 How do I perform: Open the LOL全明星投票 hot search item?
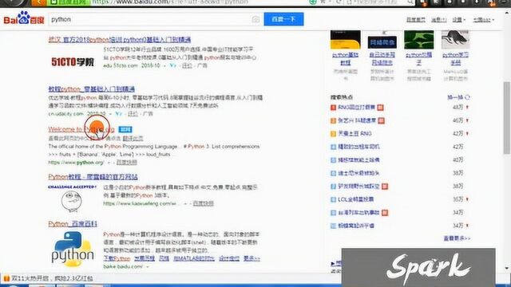point(355,199)
